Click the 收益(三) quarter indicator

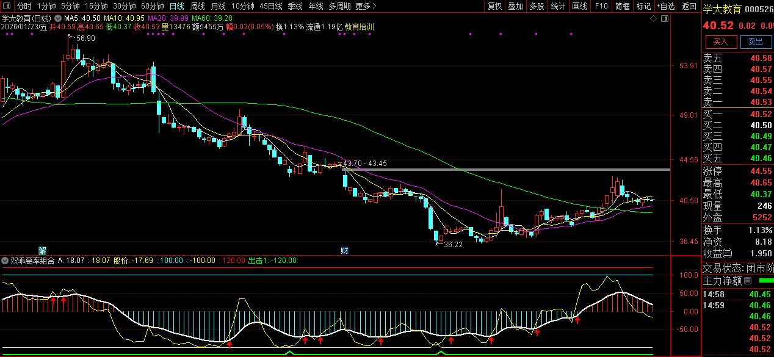click(717, 253)
